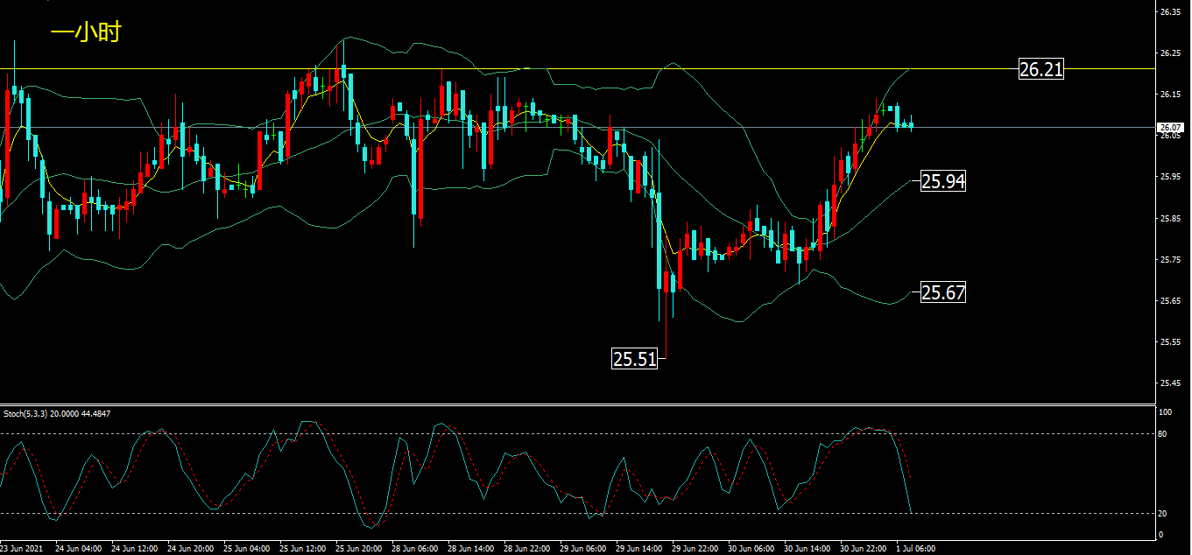Click 25.65 on the price axis

coord(1170,301)
